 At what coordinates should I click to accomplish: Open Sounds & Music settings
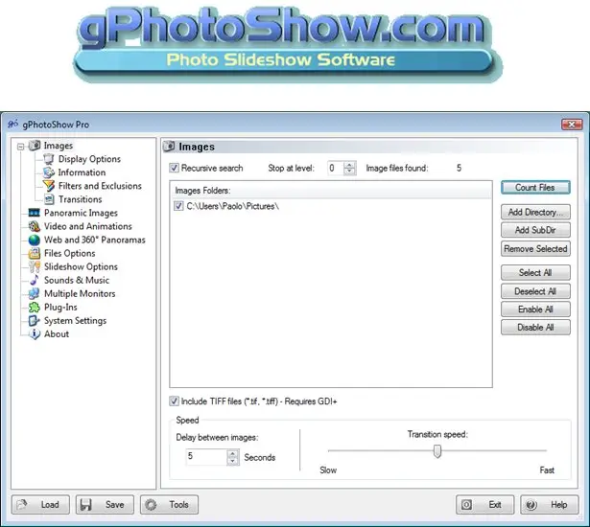[x=77, y=280]
